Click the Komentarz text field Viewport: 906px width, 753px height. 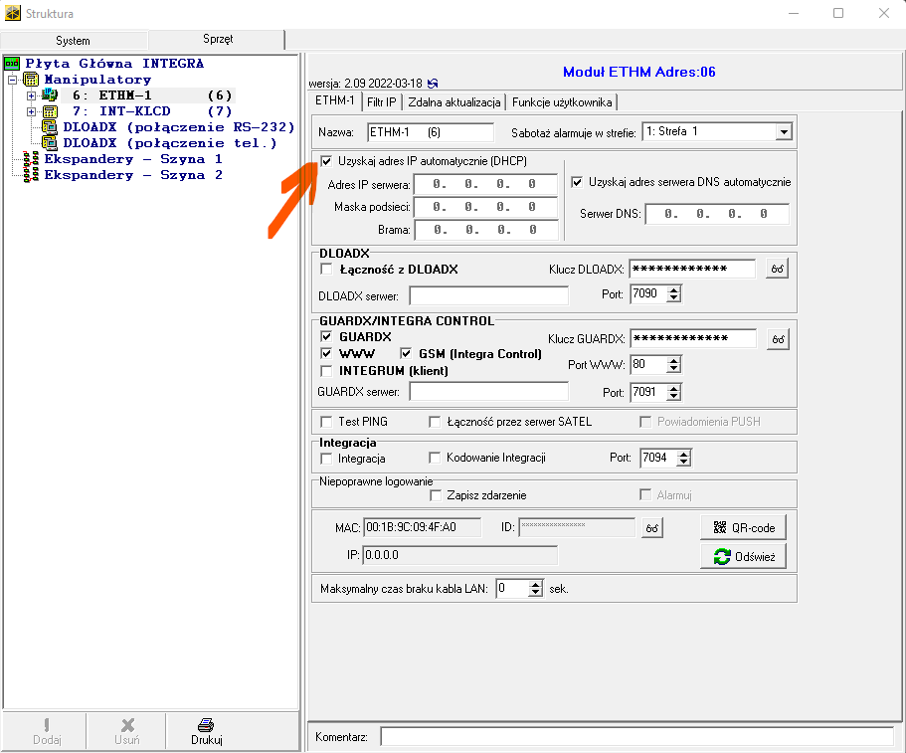click(x=636, y=737)
